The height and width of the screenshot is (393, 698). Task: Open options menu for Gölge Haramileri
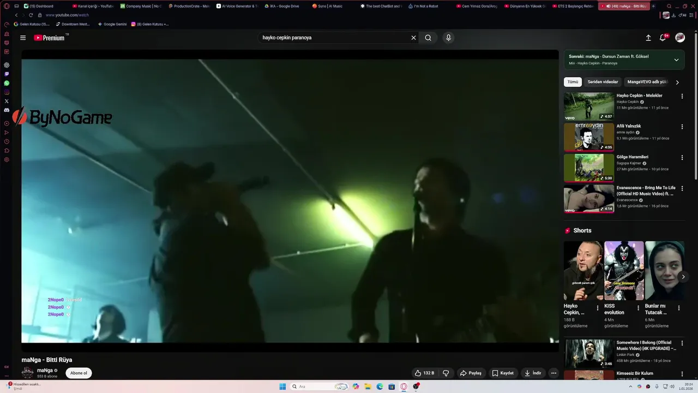click(x=682, y=157)
